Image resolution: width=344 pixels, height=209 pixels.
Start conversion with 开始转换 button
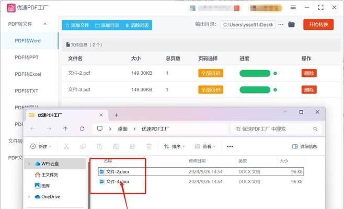(318, 25)
